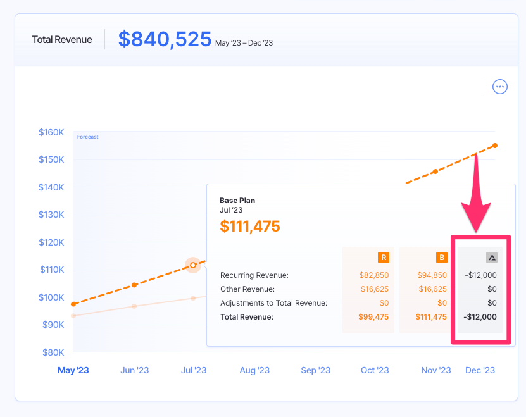
Task: Click the Recurring Revenue row label
Action: [x=254, y=275]
